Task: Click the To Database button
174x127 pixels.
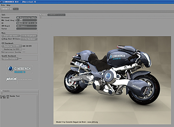Action: [x=29, y=39]
